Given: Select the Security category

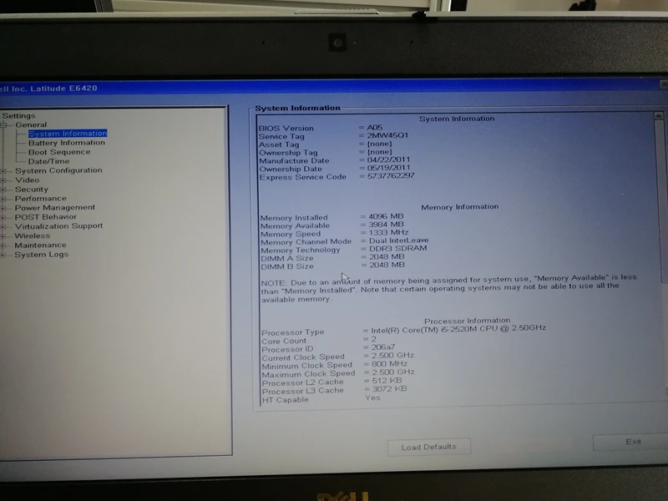Looking at the screenshot, I should (x=32, y=190).
